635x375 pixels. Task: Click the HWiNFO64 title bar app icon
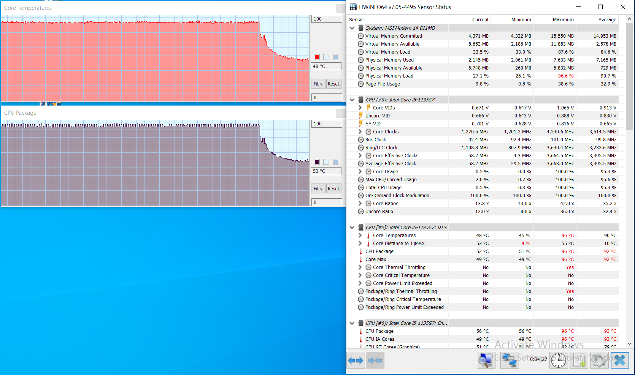pos(353,7)
